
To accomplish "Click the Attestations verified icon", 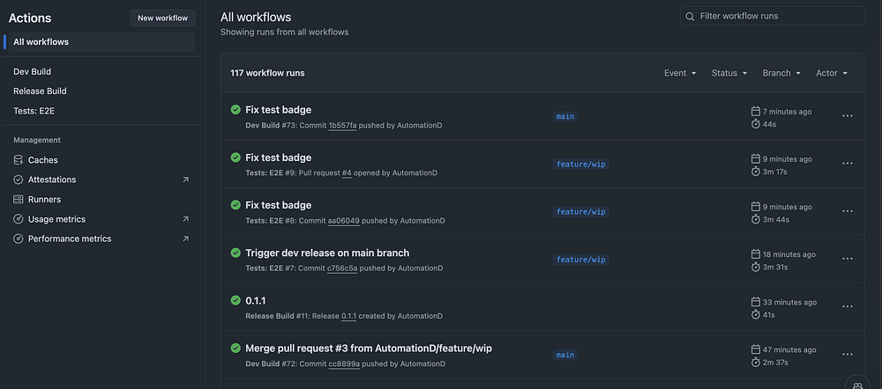I will point(19,180).
